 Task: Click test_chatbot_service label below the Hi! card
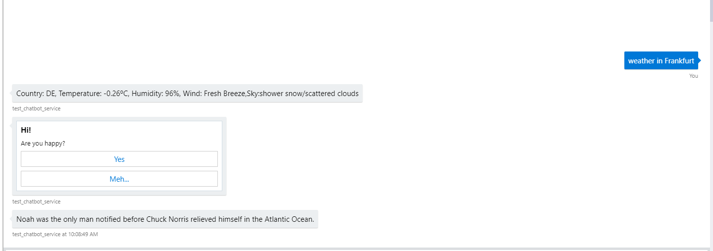click(x=36, y=201)
